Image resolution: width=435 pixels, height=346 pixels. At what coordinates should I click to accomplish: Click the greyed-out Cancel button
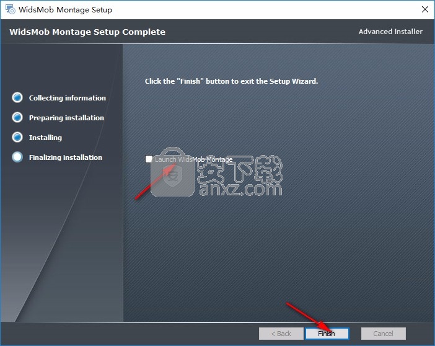(384, 334)
